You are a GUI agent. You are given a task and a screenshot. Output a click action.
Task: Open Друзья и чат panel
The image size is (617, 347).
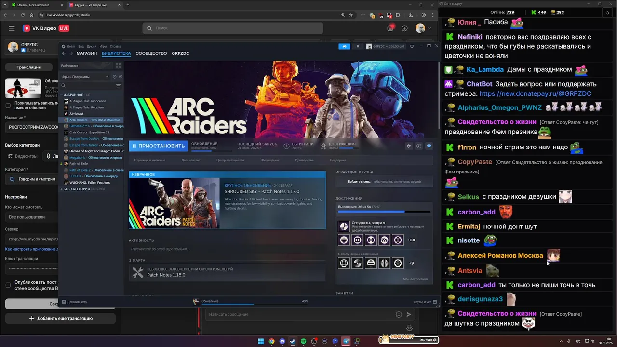click(425, 302)
